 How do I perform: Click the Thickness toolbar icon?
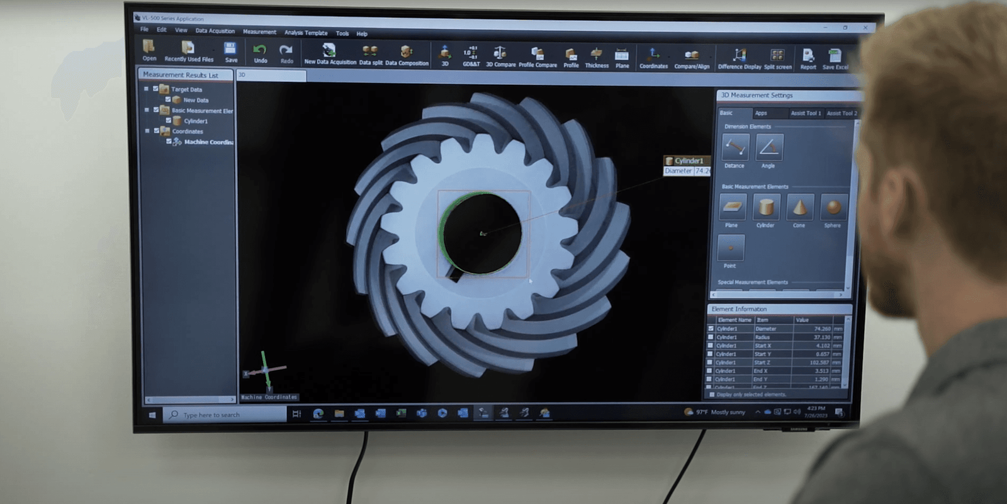596,56
